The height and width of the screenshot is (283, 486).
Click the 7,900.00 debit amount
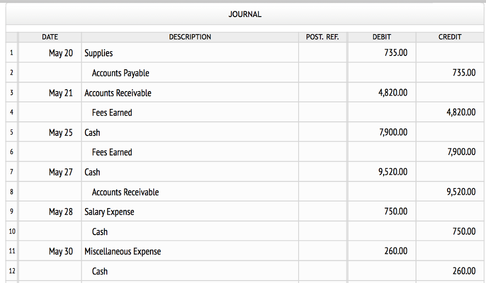pyautogui.click(x=382, y=132)
